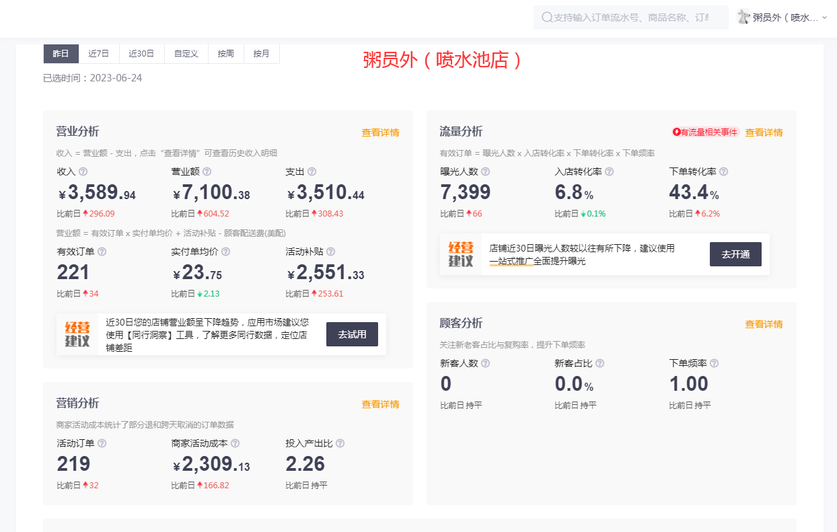
Task: Click help icon next to 入店转化率
Action: 610,172
